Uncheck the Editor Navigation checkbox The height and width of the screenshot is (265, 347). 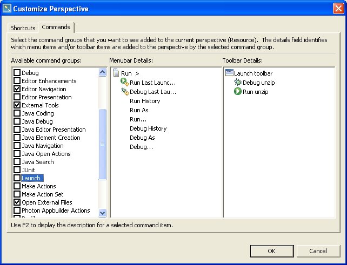point(17,89)
